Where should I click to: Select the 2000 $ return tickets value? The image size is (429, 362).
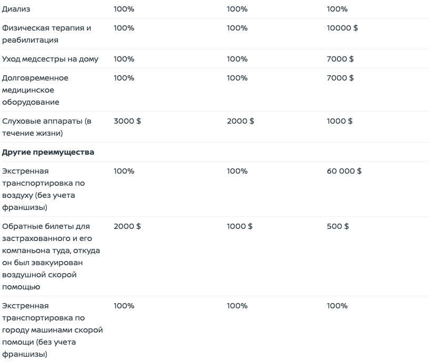[x=127, y=226]
